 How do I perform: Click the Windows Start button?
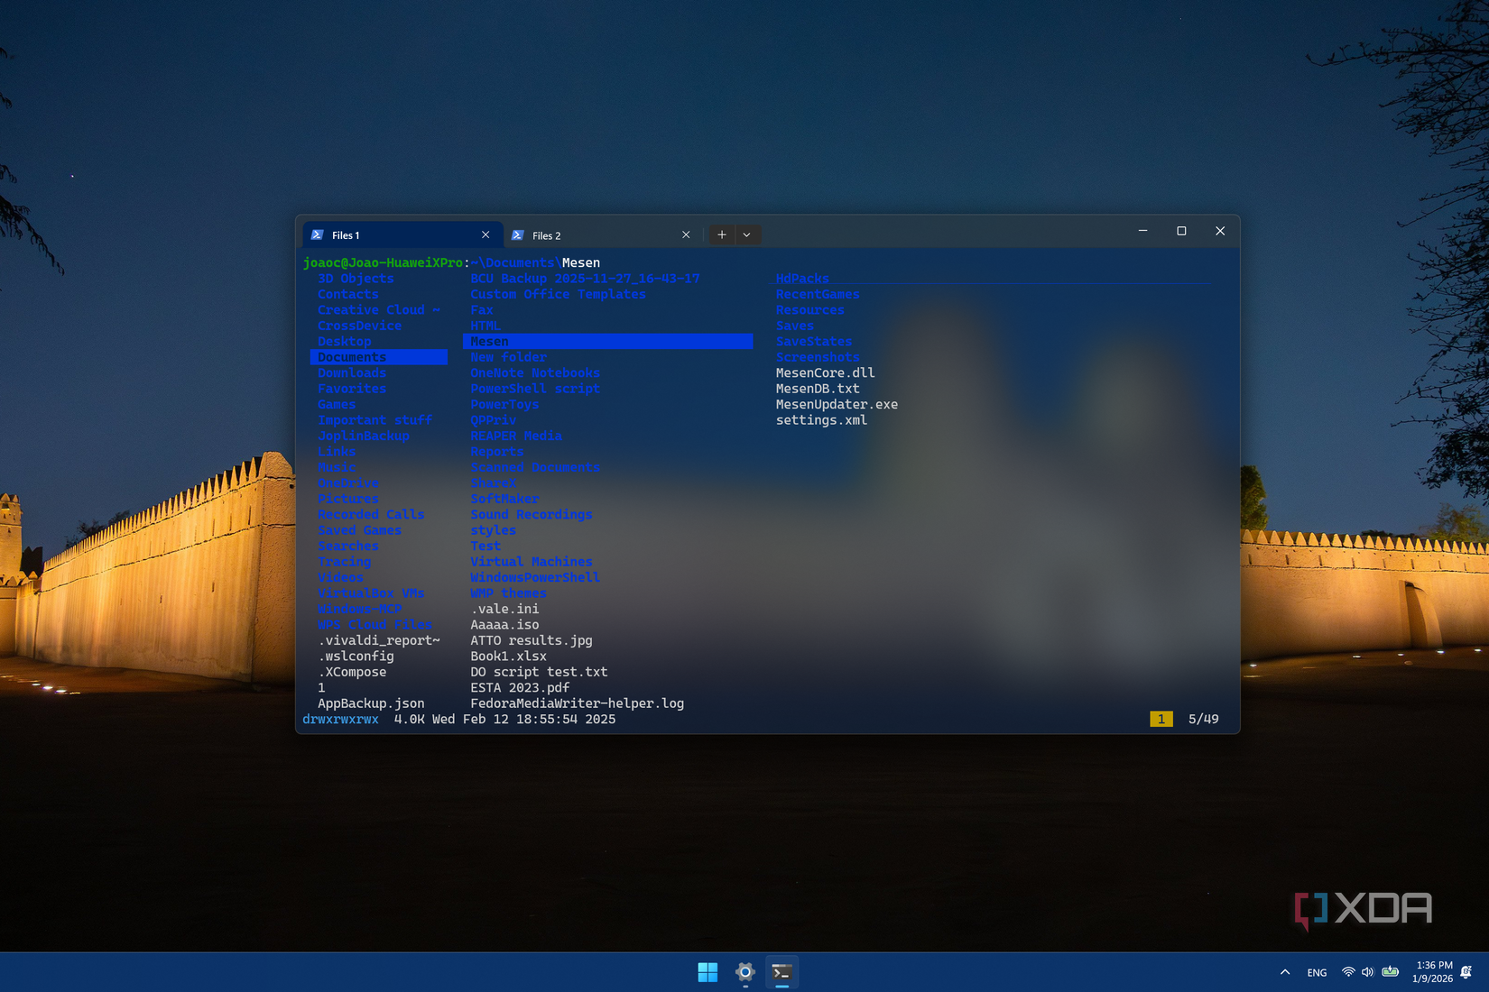click(707, 972)
